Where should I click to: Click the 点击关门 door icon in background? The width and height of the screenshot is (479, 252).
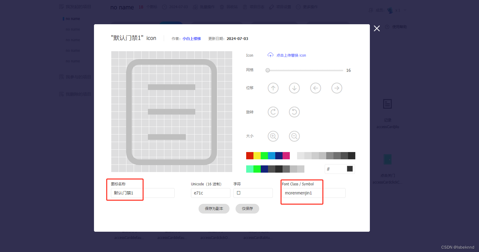(x=387, y=159)
